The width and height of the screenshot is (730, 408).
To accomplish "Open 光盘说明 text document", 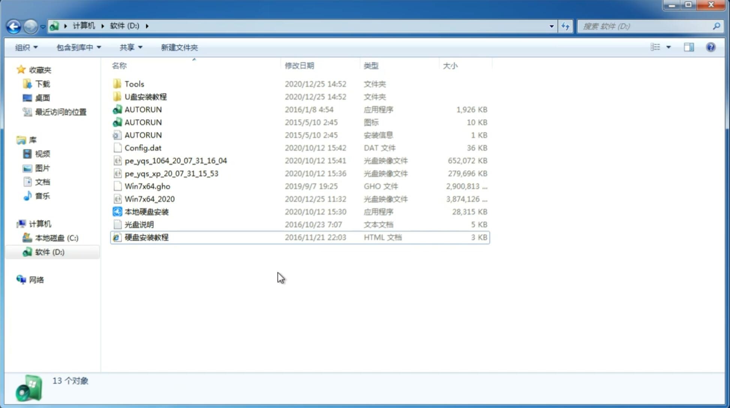I will coord(139,224).
